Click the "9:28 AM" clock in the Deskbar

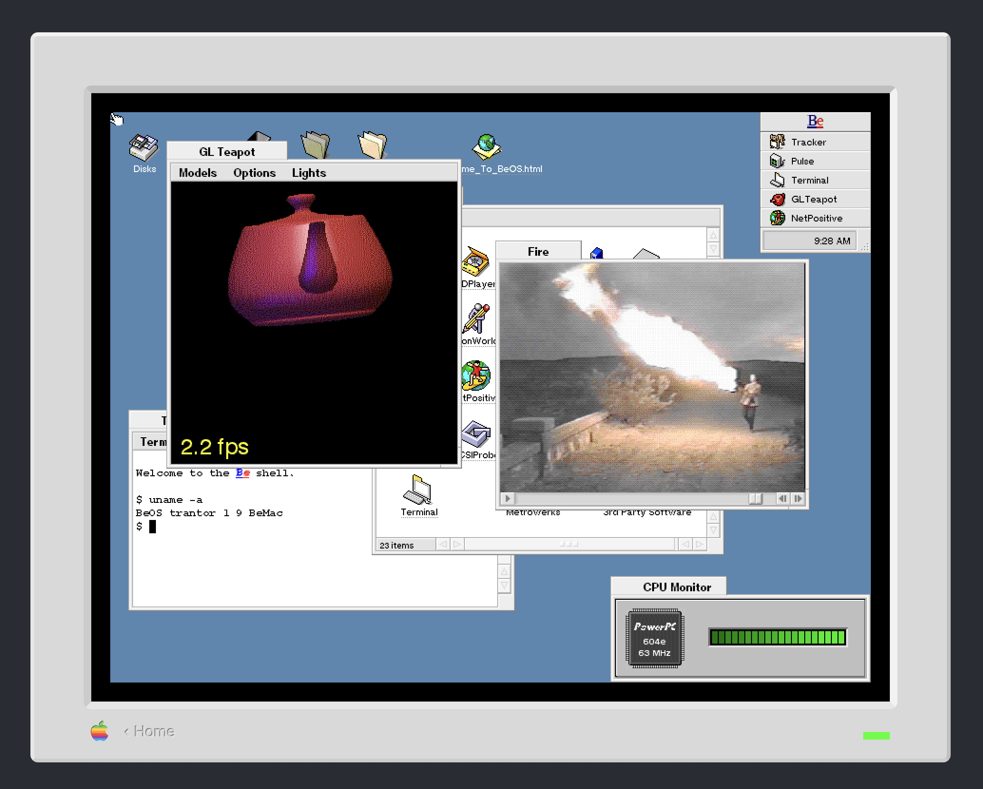[x=832, y=241]
